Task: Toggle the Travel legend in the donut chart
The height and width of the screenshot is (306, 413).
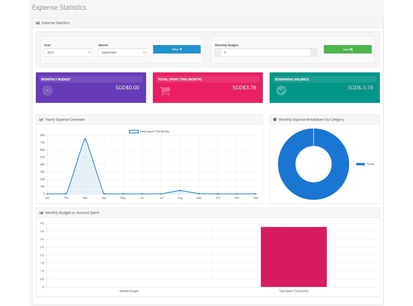Action: coord(365,164)
